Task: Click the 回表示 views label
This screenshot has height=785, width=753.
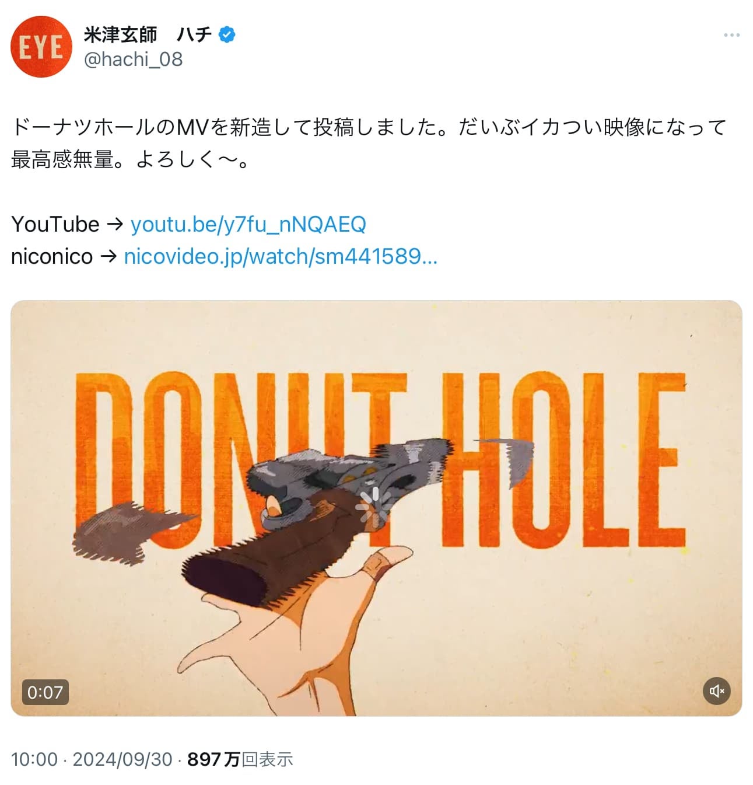Action: pyautogui.click(x=267, y=759)
